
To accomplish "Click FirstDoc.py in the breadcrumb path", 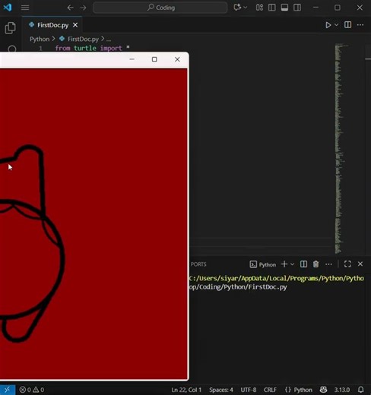I will [x=83, y=39].
